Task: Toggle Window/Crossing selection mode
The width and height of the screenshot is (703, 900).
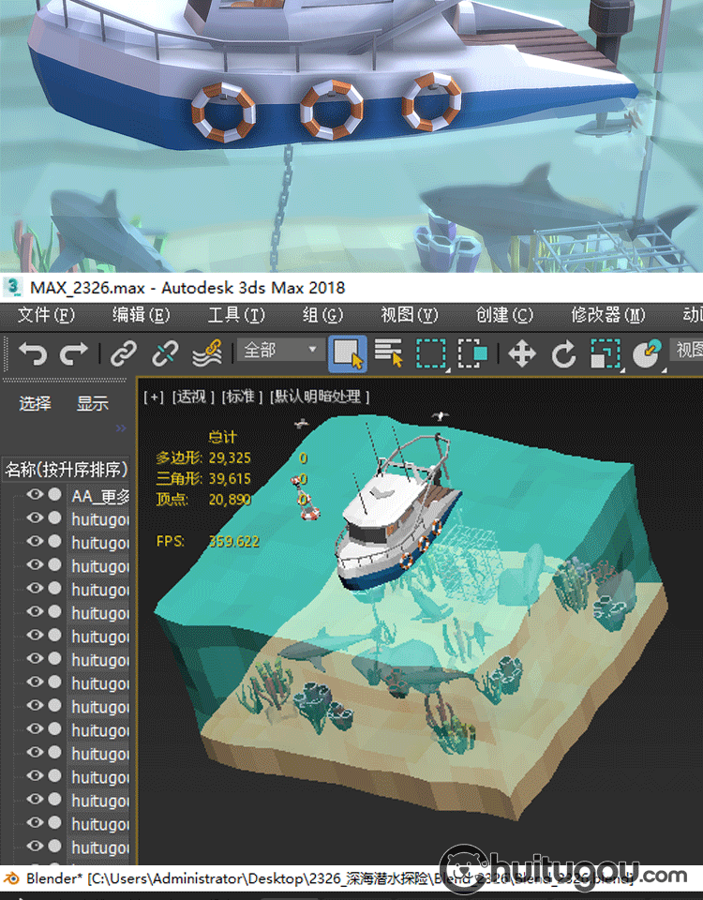Action: 472,353
